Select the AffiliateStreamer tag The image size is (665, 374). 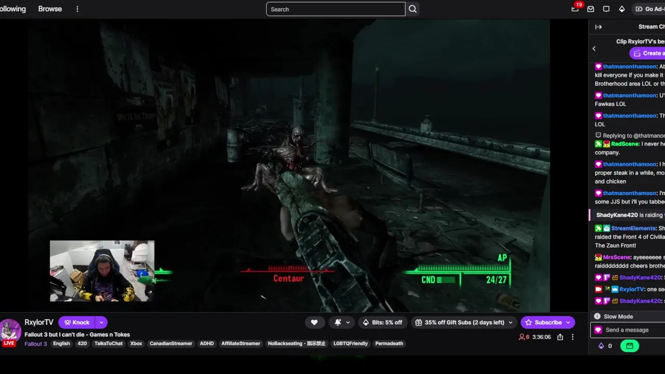[241, 343]
